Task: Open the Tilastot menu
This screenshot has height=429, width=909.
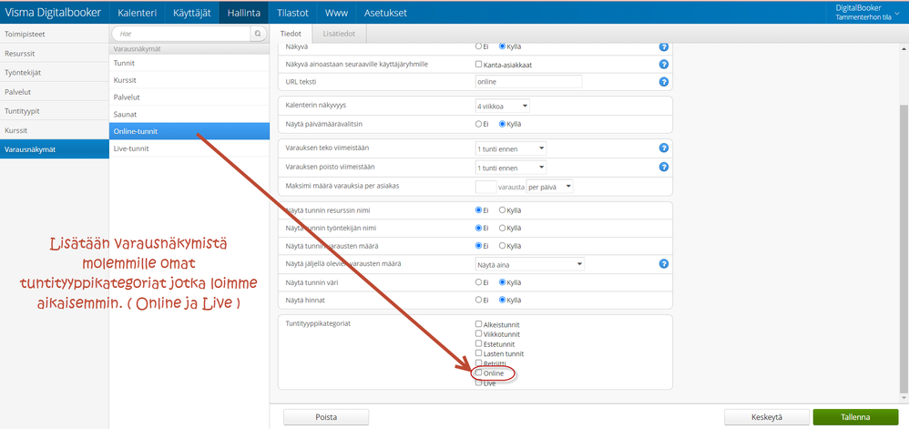Action: point(292,12)
